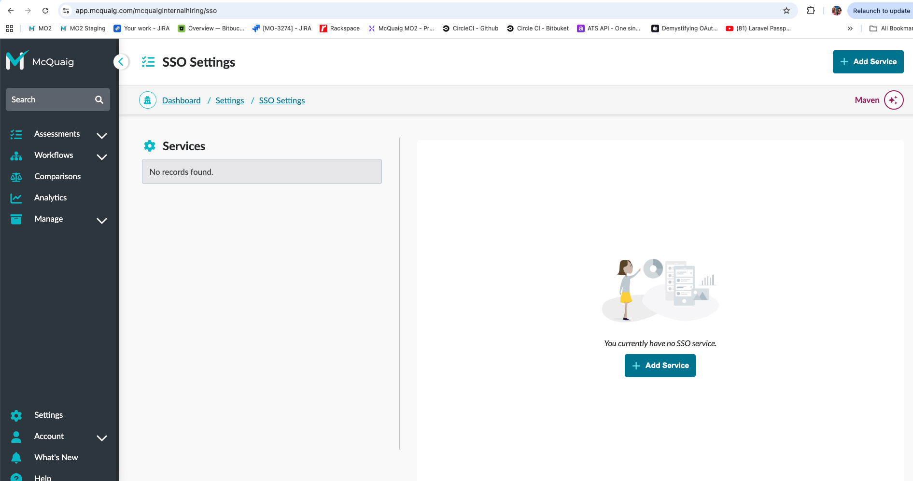The image size is (913, 481).
Task: Click the search magnifier icon
Action: (99, 99)
